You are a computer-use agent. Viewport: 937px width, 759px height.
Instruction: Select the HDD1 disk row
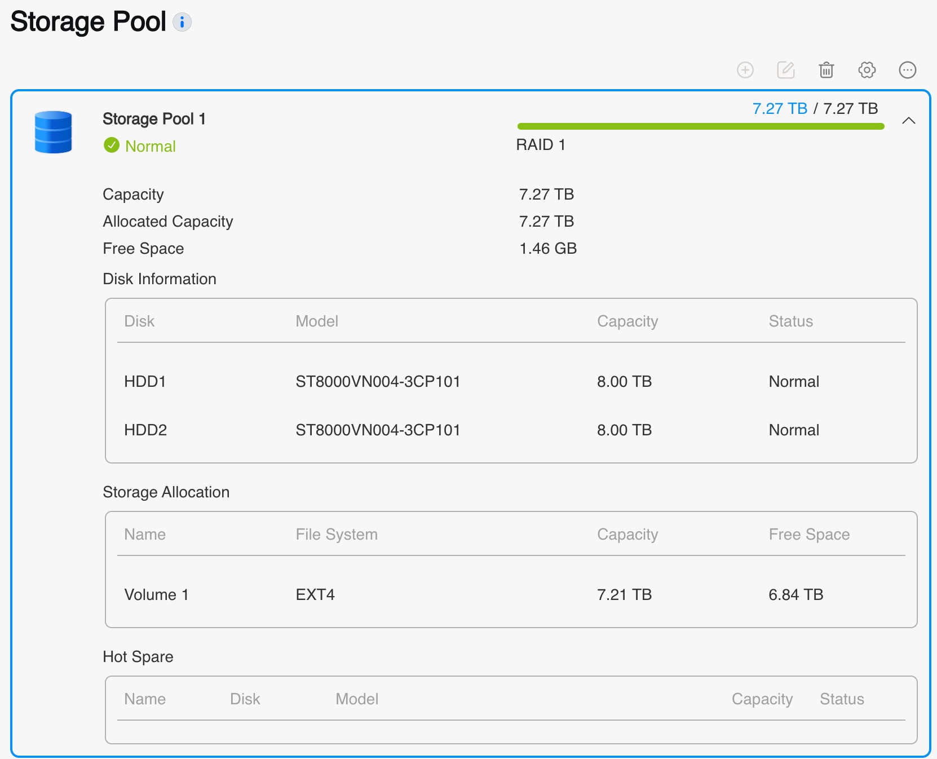pos(510,382)
